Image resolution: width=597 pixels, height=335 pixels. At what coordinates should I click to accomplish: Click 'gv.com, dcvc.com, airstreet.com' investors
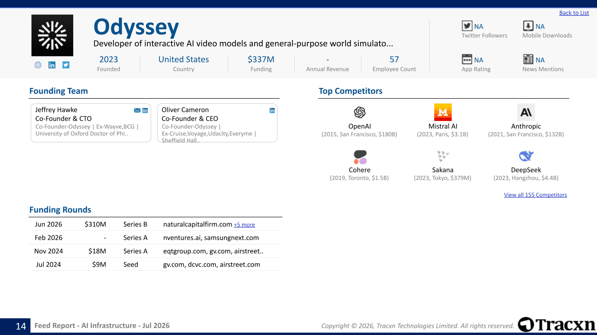coord(212,265)
